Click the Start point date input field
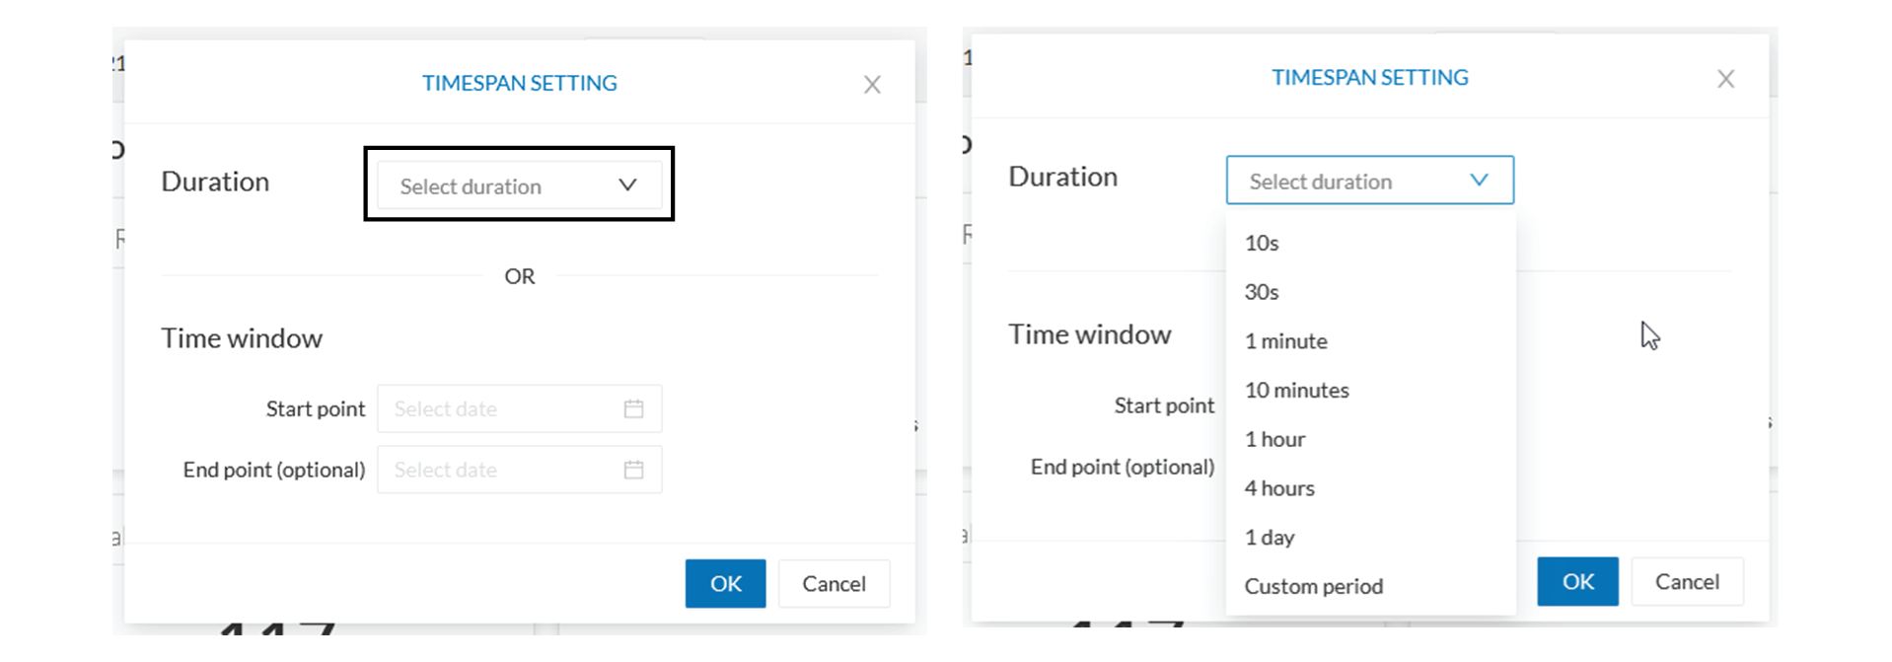 493,407
